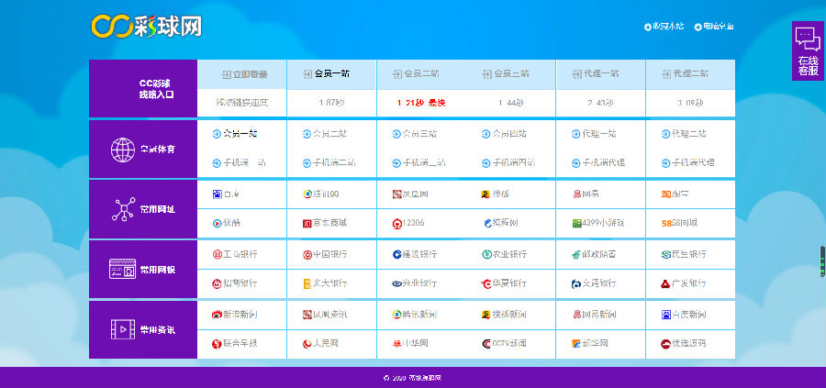Select the 代理一站 header tab
The image size is (826, 388).
click(601, 73)
